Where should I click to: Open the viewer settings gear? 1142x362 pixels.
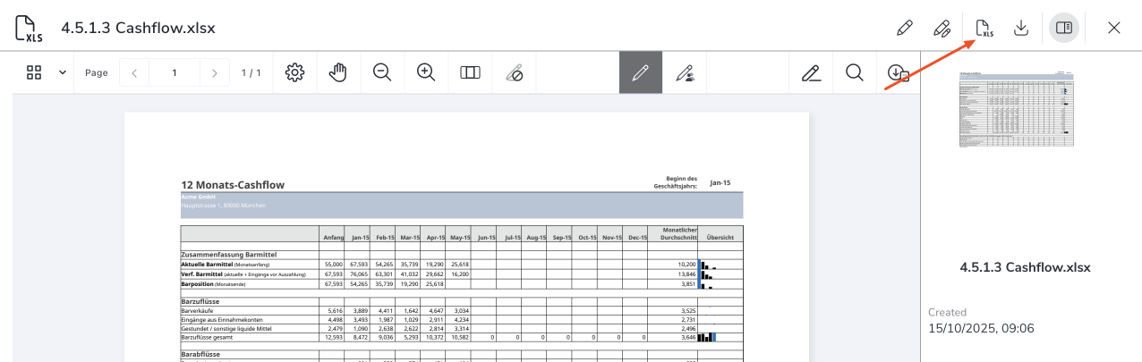coord(294,73)
